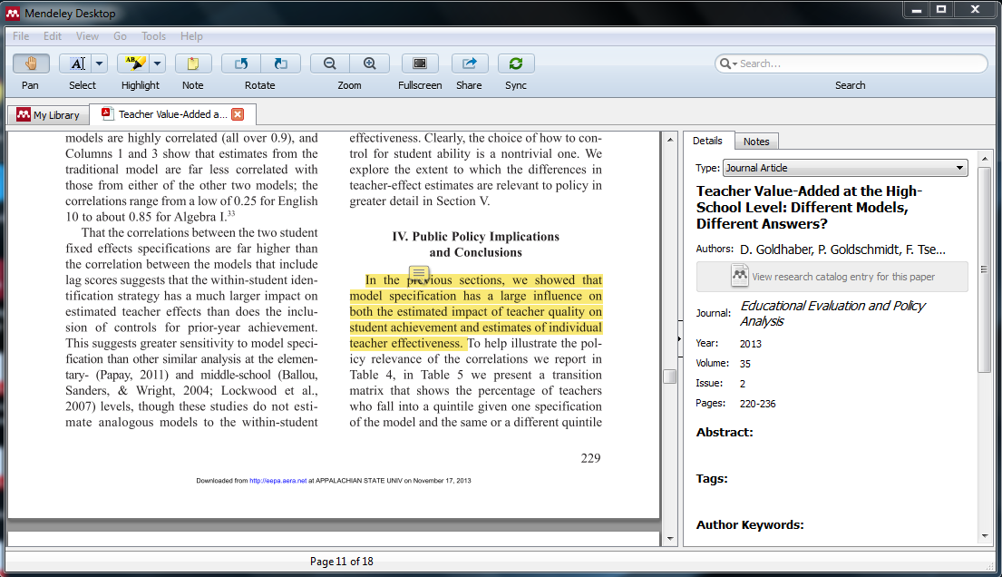Open the Select tool dropdown arrow
This screenshot has width=1002, height=577.
point(98,64)
